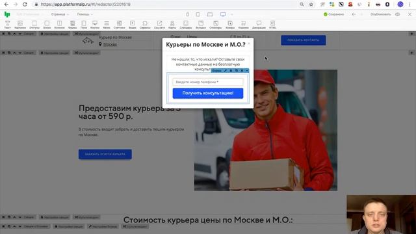Select the Сервисы (services) tool

pos(145,25)
